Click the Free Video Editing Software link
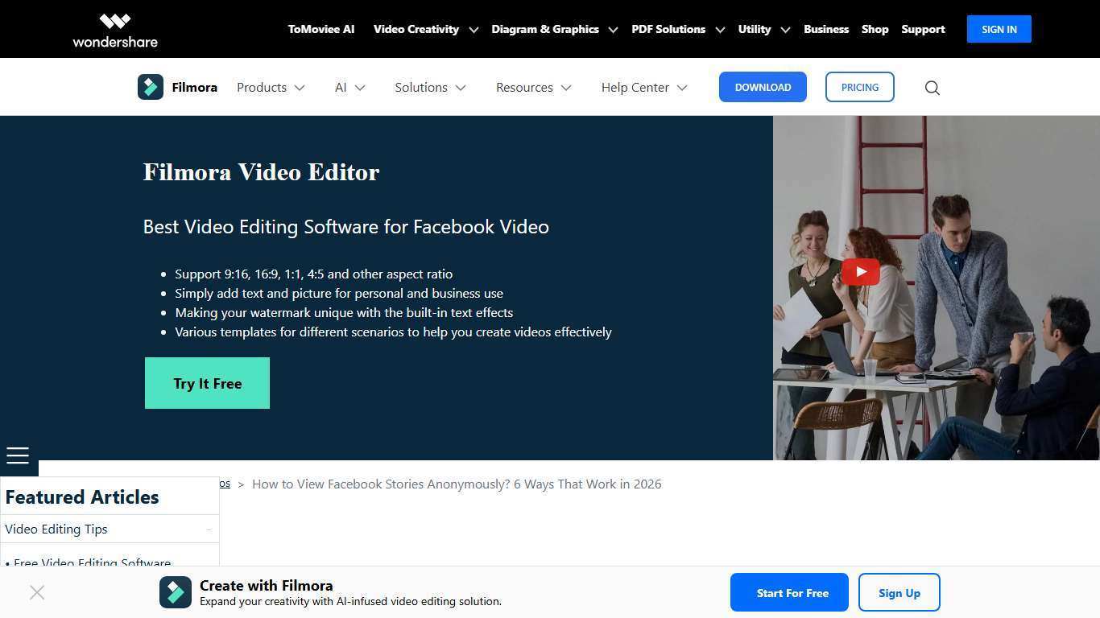Image resolution: width=1100 pixels, height=618 pixels. tap(92, 563)
